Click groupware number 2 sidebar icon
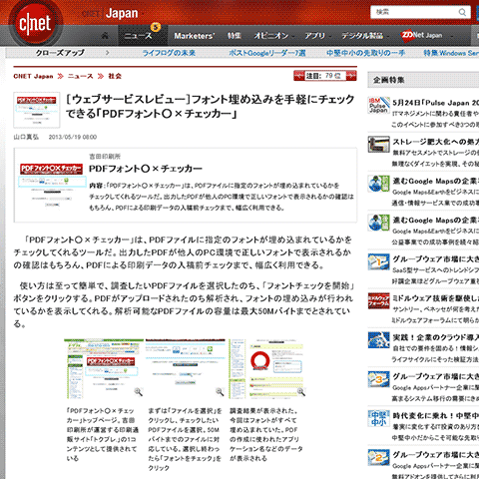This screenshot has width=479, height=479. coord(378,457)
